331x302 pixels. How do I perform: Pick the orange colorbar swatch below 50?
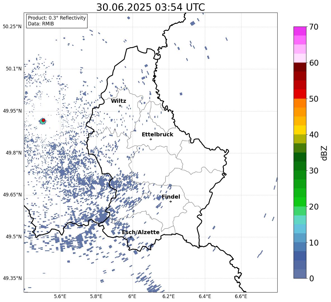pos(300,103)
